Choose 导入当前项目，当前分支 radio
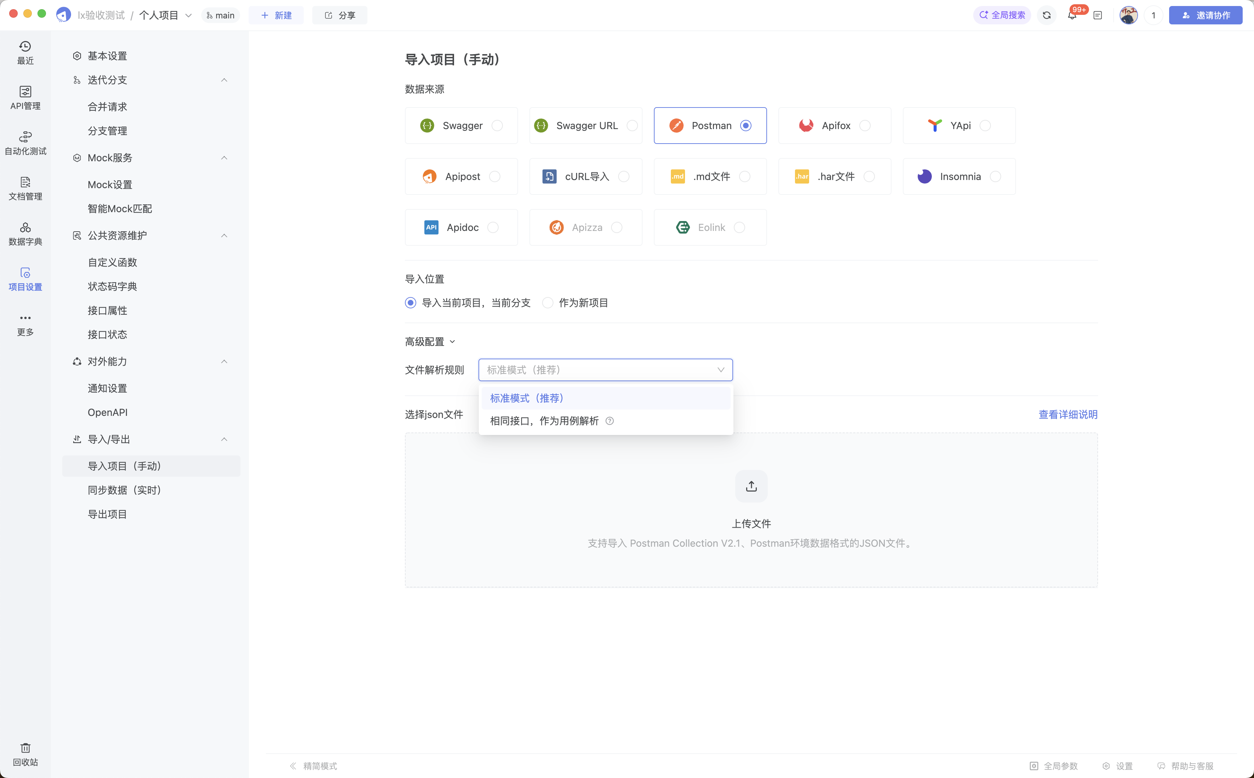This screenshot has width=1254, height=778. [x=410, y=303]
